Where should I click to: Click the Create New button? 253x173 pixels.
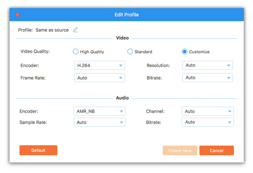click(x=180, y=151)
